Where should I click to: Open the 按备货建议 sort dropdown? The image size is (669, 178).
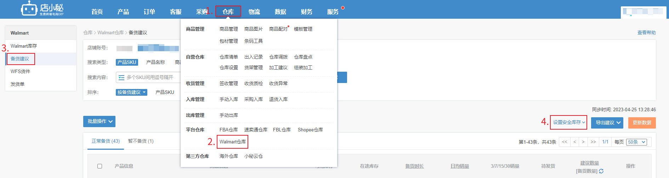click(x=131, y=92)
